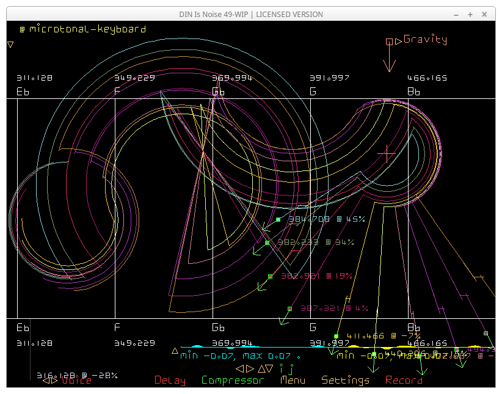Toggle the Compressor effect
The image size is (502, 394).
[x=233, y=380]
